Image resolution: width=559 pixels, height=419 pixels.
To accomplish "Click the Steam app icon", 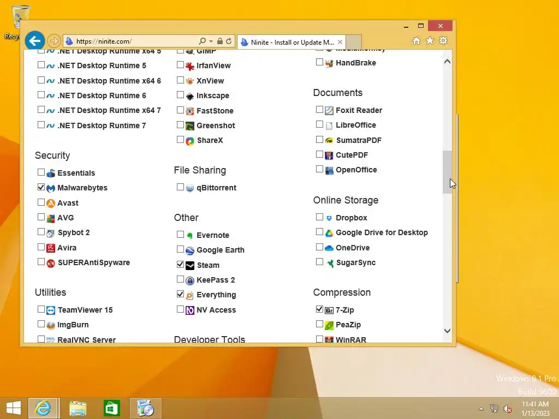I will pyautogui.click(x=190, y=266).
